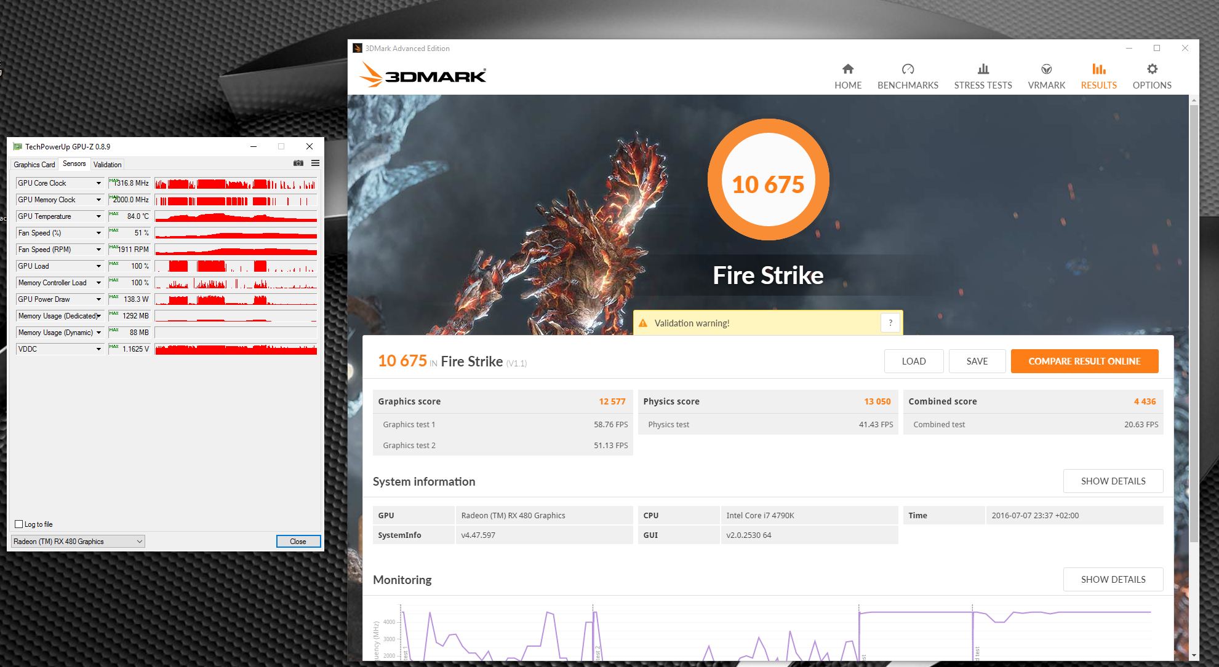
Task: Open the Options gear icon
Action: [x=1152, y=69]
